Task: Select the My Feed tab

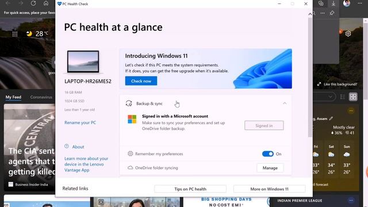Action: tap(13, 97)
